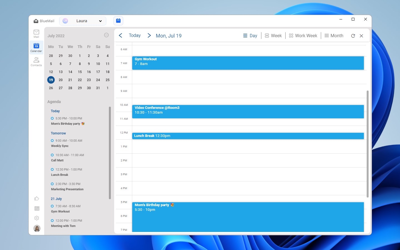Open the Contacts panel
400x250 pixels.
pos(36,62)
